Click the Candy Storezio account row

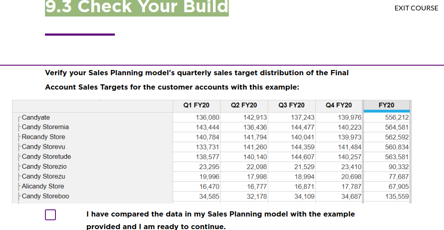pos(44,167)
